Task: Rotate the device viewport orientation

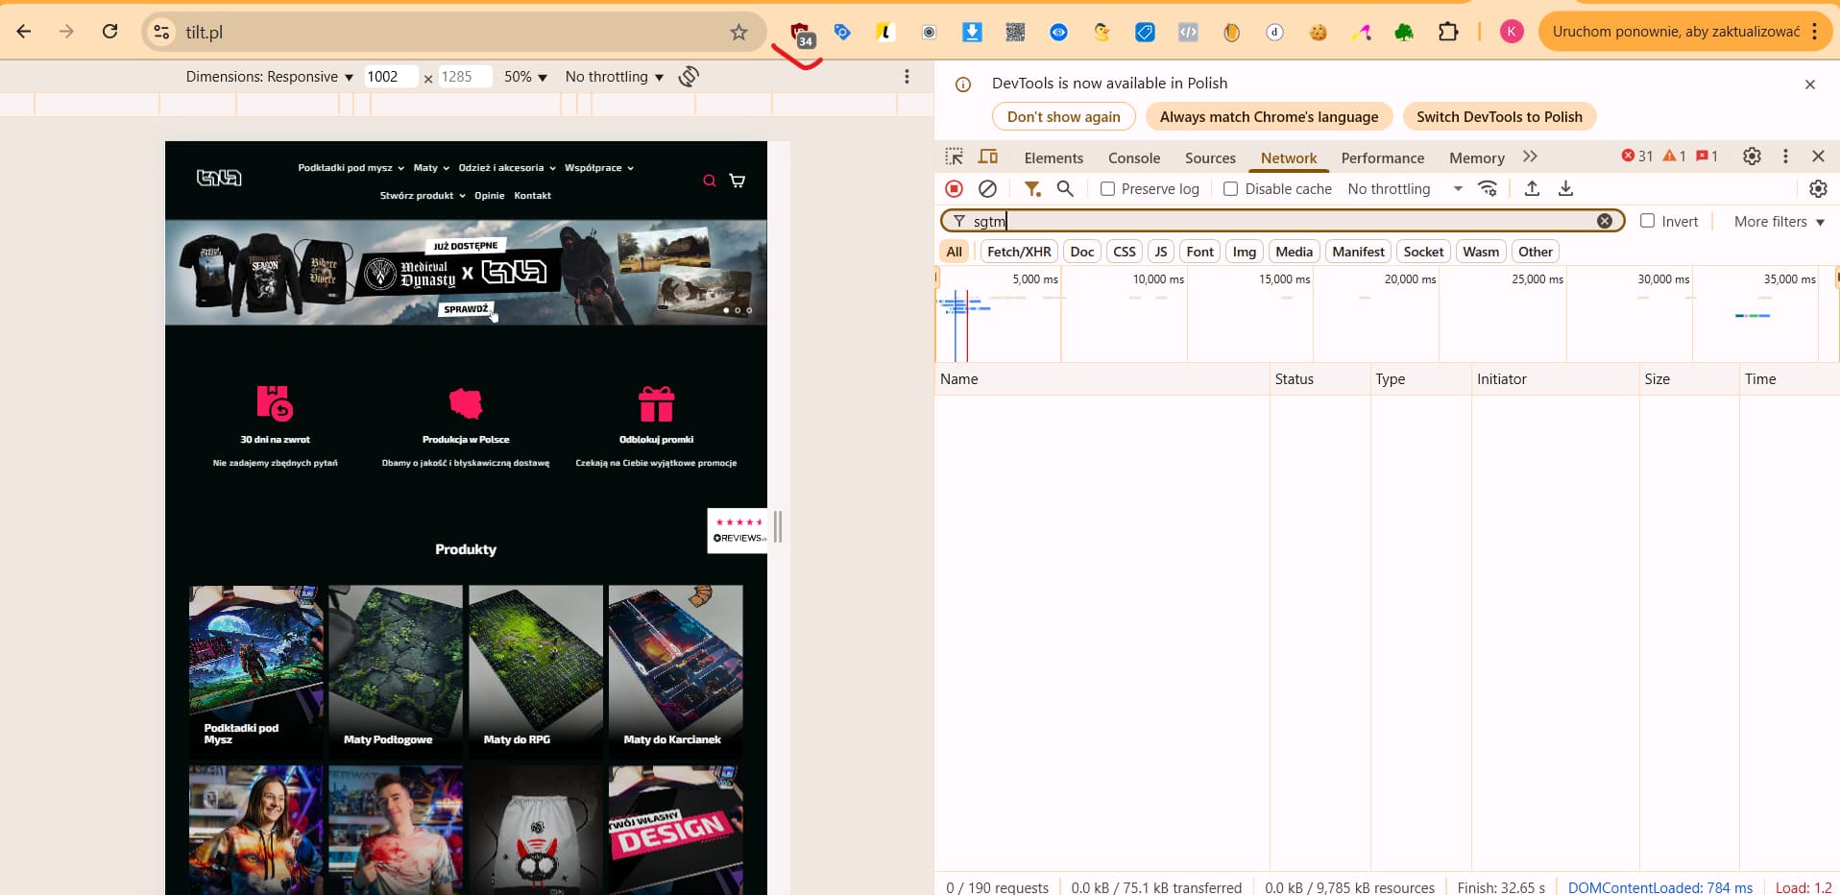Action: tap(689, 77)
